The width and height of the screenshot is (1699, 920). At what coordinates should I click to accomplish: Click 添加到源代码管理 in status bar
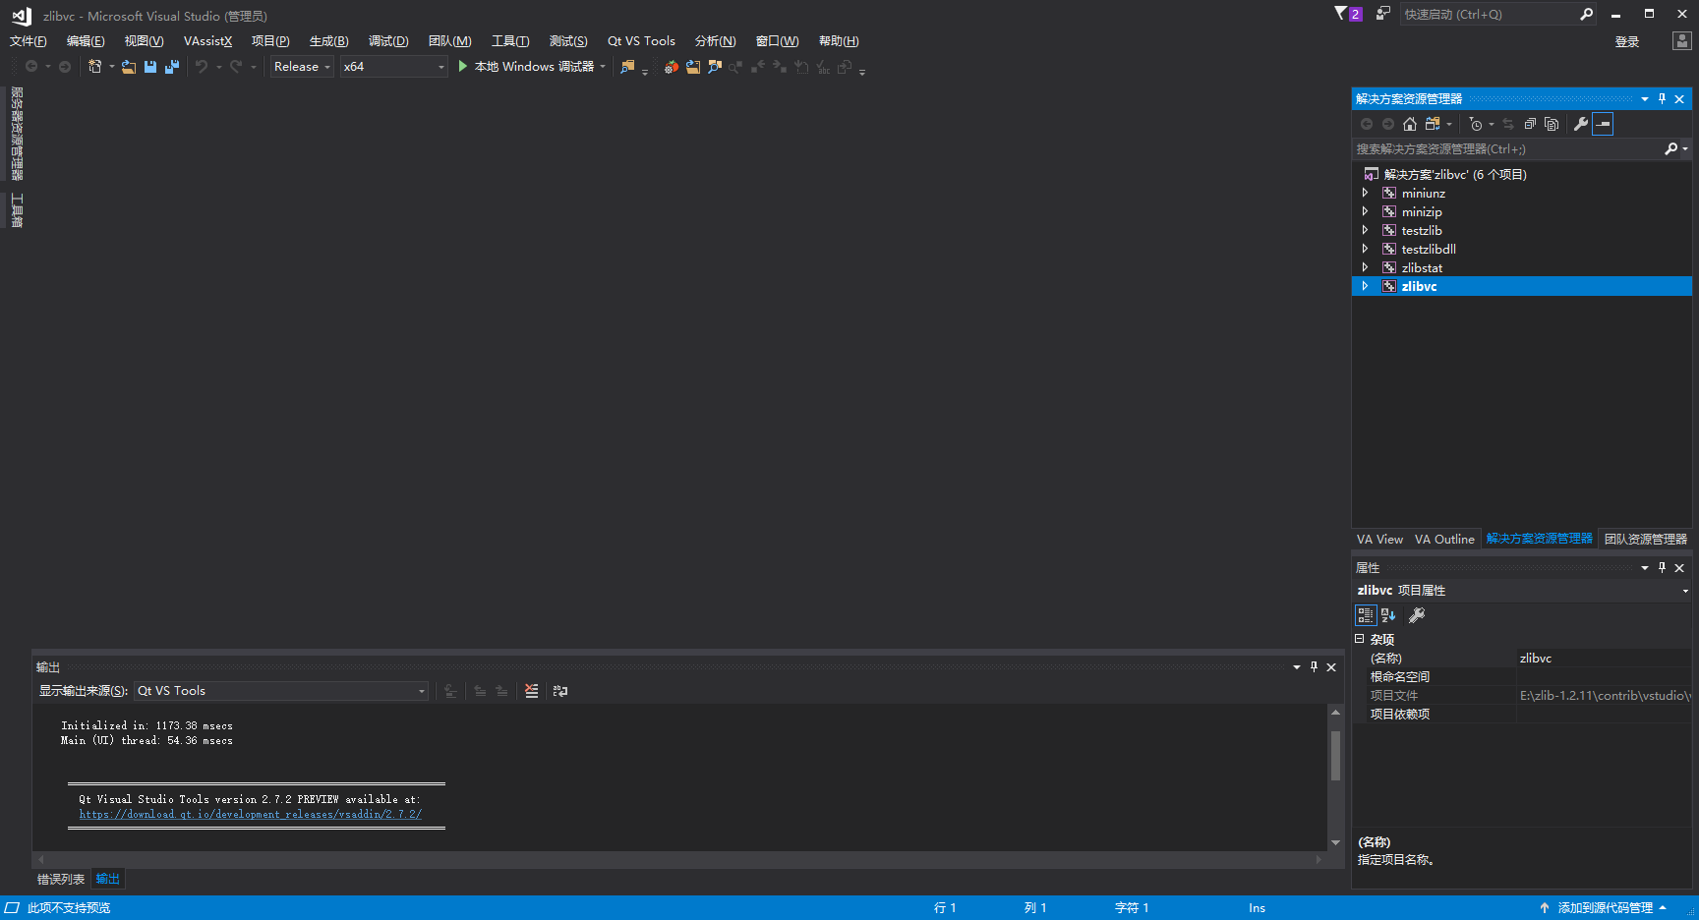pos(1605,908)
